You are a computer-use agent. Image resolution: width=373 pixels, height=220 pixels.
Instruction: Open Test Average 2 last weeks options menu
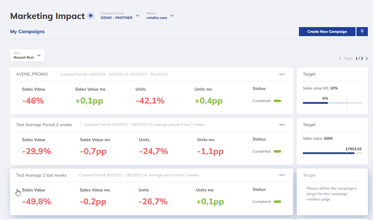coord(282,175)
